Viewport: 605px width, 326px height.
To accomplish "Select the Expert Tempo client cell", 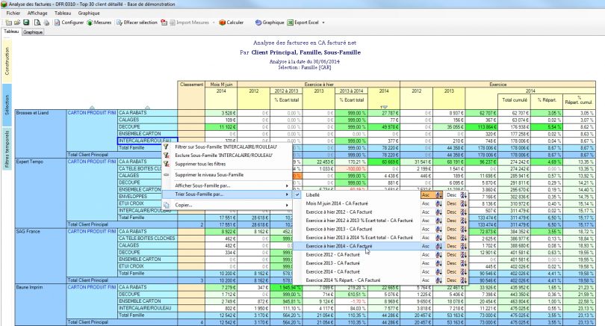I will [x=40, y=193].
